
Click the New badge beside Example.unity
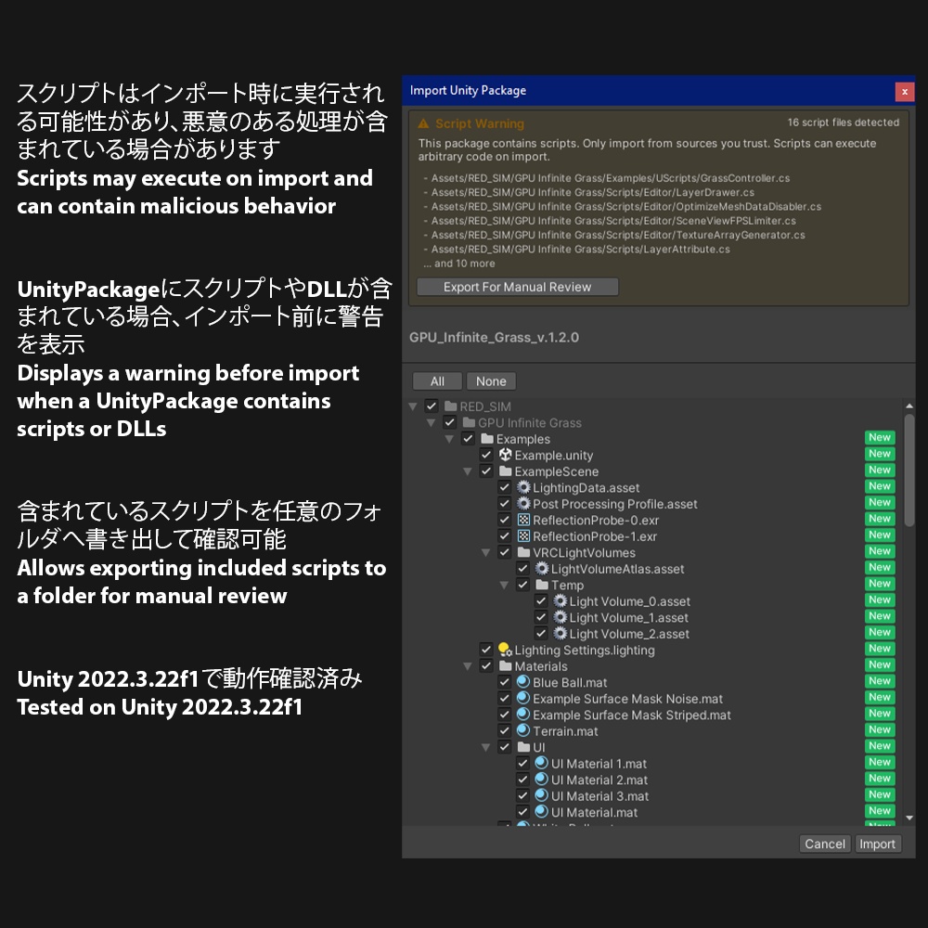tap(880, 454)
